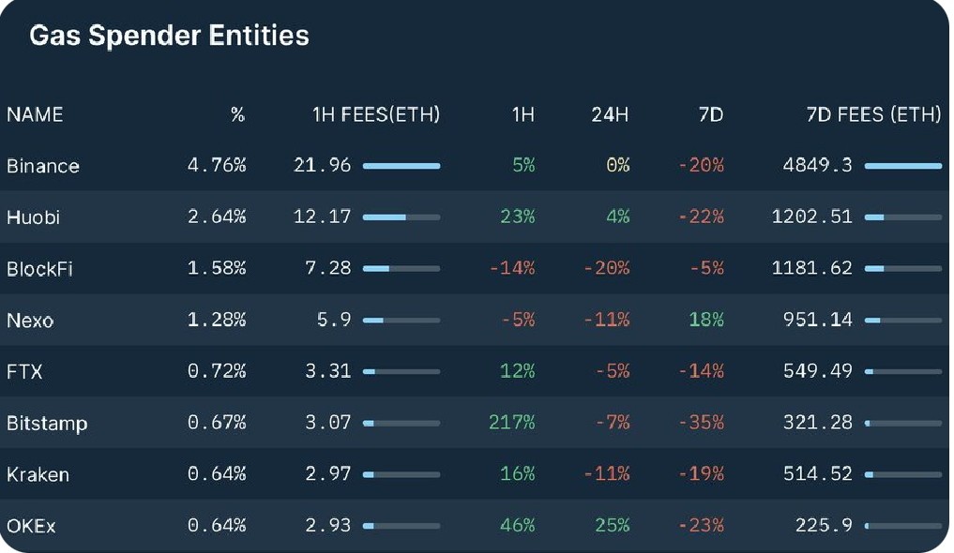The height and width of the screenshot is (553, 954).
Task: Sort table by 24H column header
Action: pyautogui.click(x=610, y=114)
